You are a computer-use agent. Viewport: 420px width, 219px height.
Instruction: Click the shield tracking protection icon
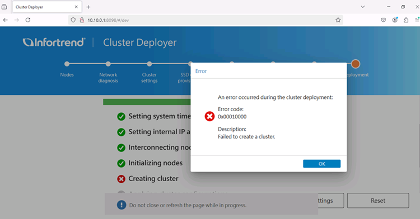coord(73,20)
